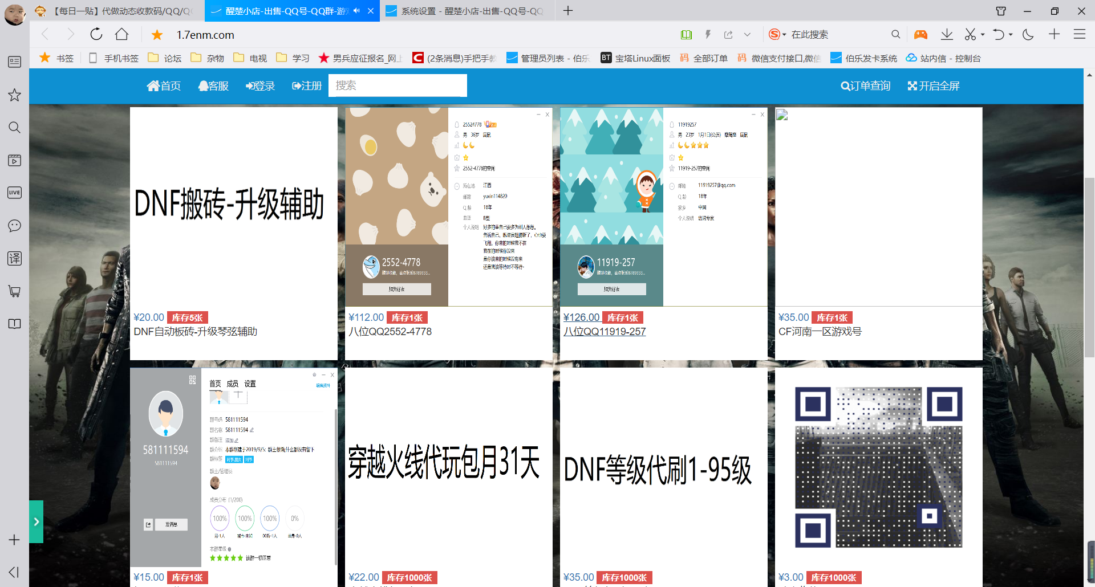Open 八位QQ2552-4778 product title
This screenshot has width=1095, height=587.
coord(390,332)
